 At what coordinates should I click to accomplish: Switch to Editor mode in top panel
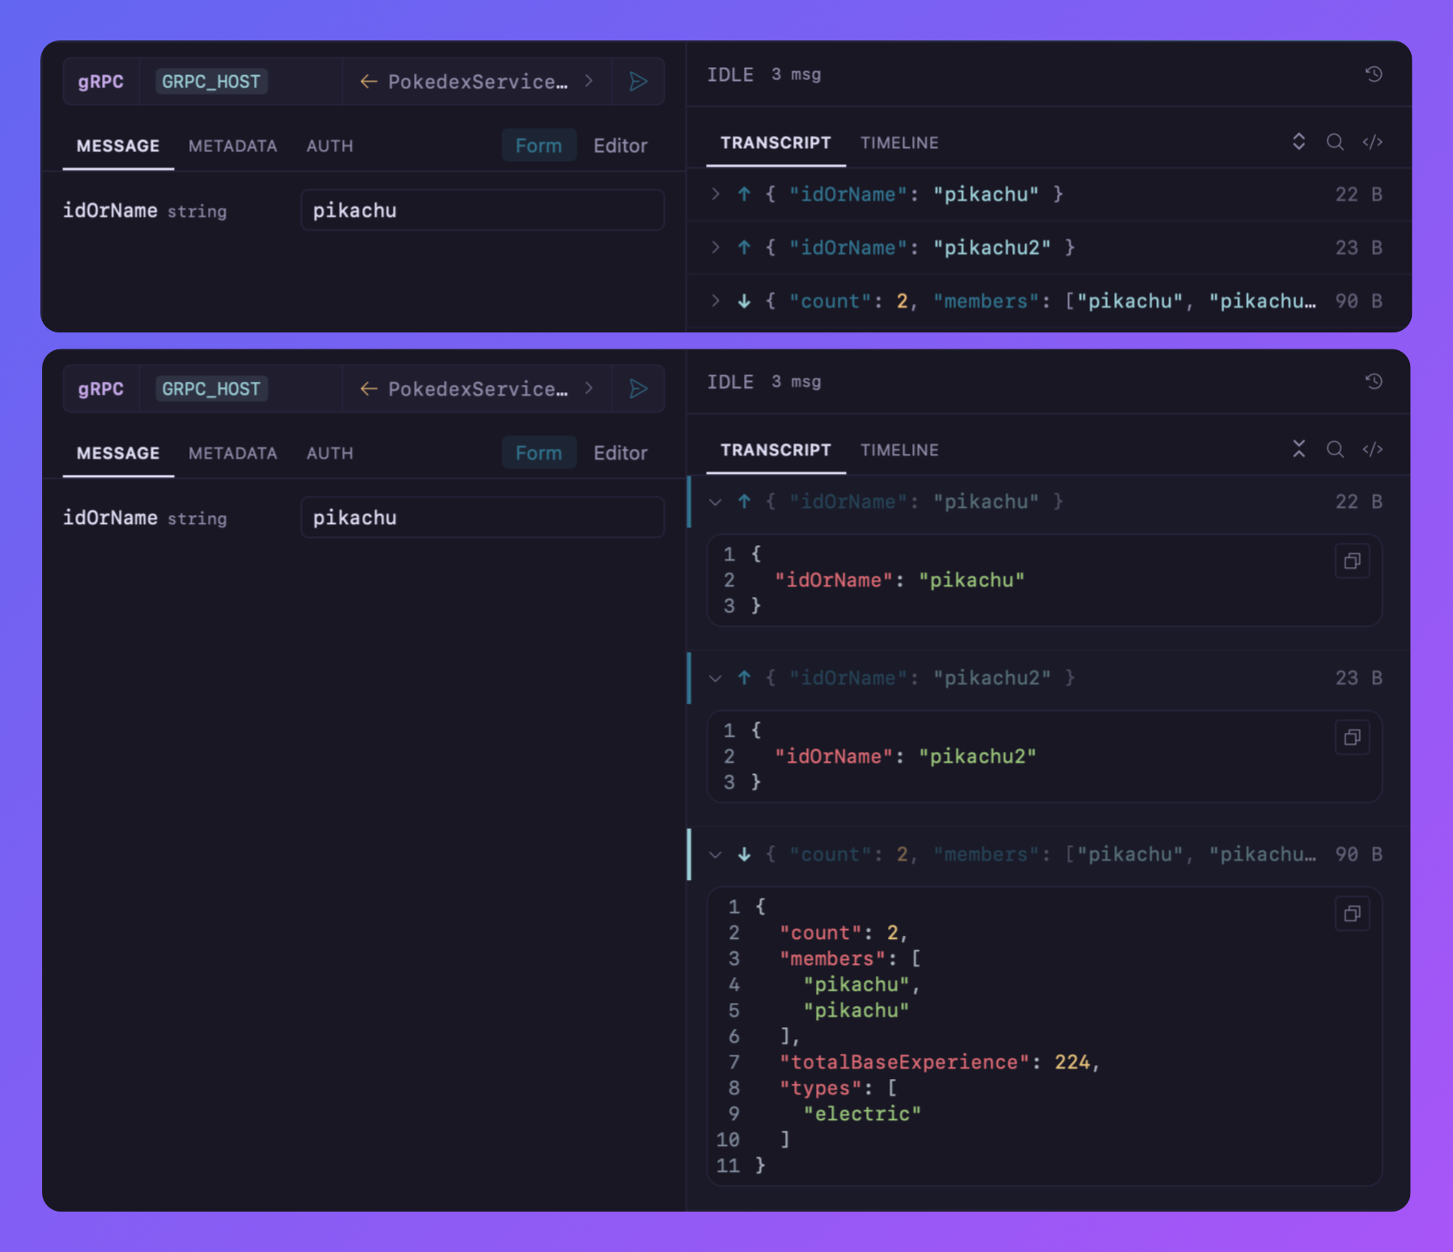[620, 146]
